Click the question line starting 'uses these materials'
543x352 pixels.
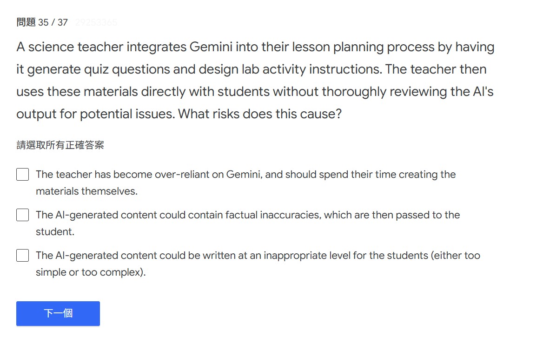[255, 92]
